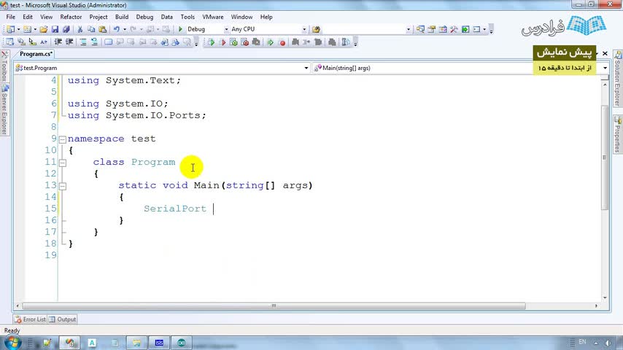The image size is (623, 350).
Task: Click "using System.IO.Ports;" on line 7
Action: (136, 115)
